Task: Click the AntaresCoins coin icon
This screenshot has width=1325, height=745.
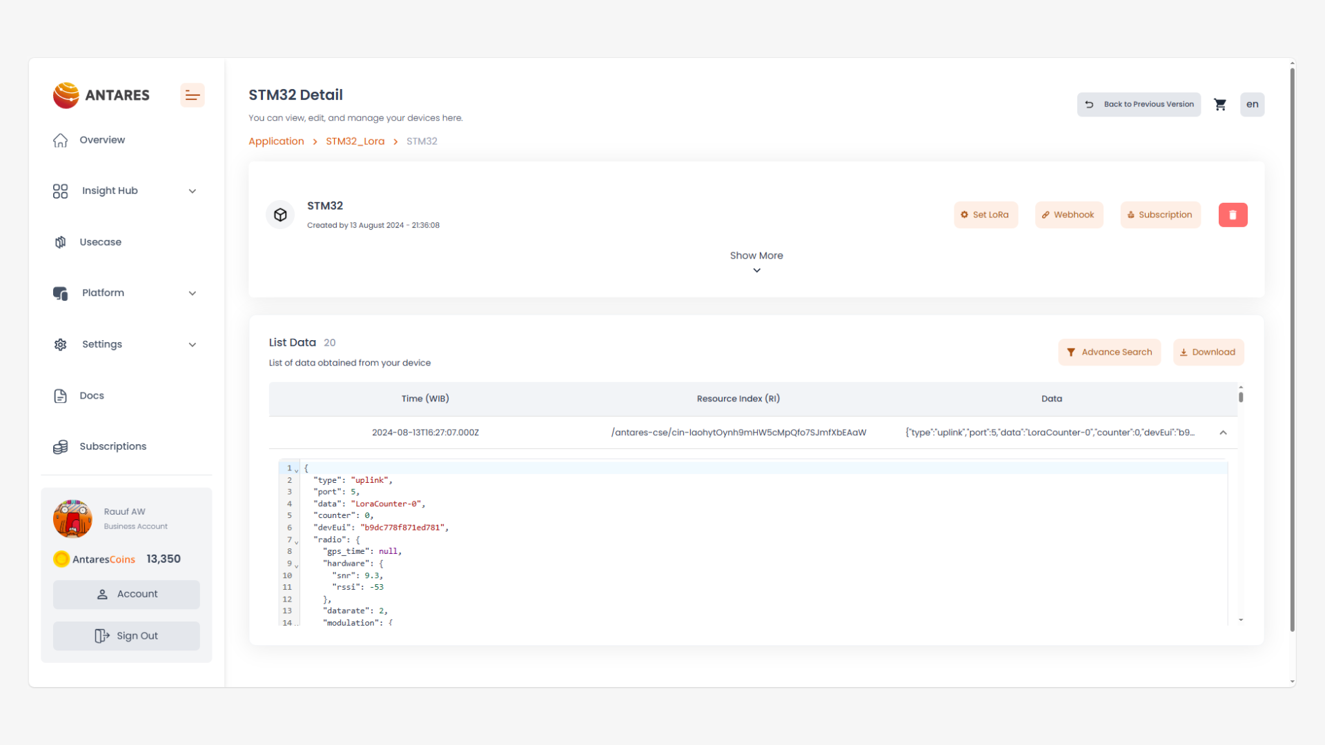Action: point(61,559)
